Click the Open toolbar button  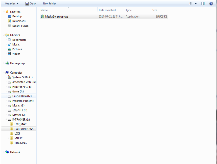31,4
